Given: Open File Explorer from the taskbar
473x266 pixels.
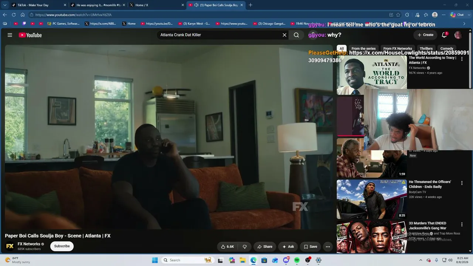Looking at the screenshot, I should coord(242,260).
